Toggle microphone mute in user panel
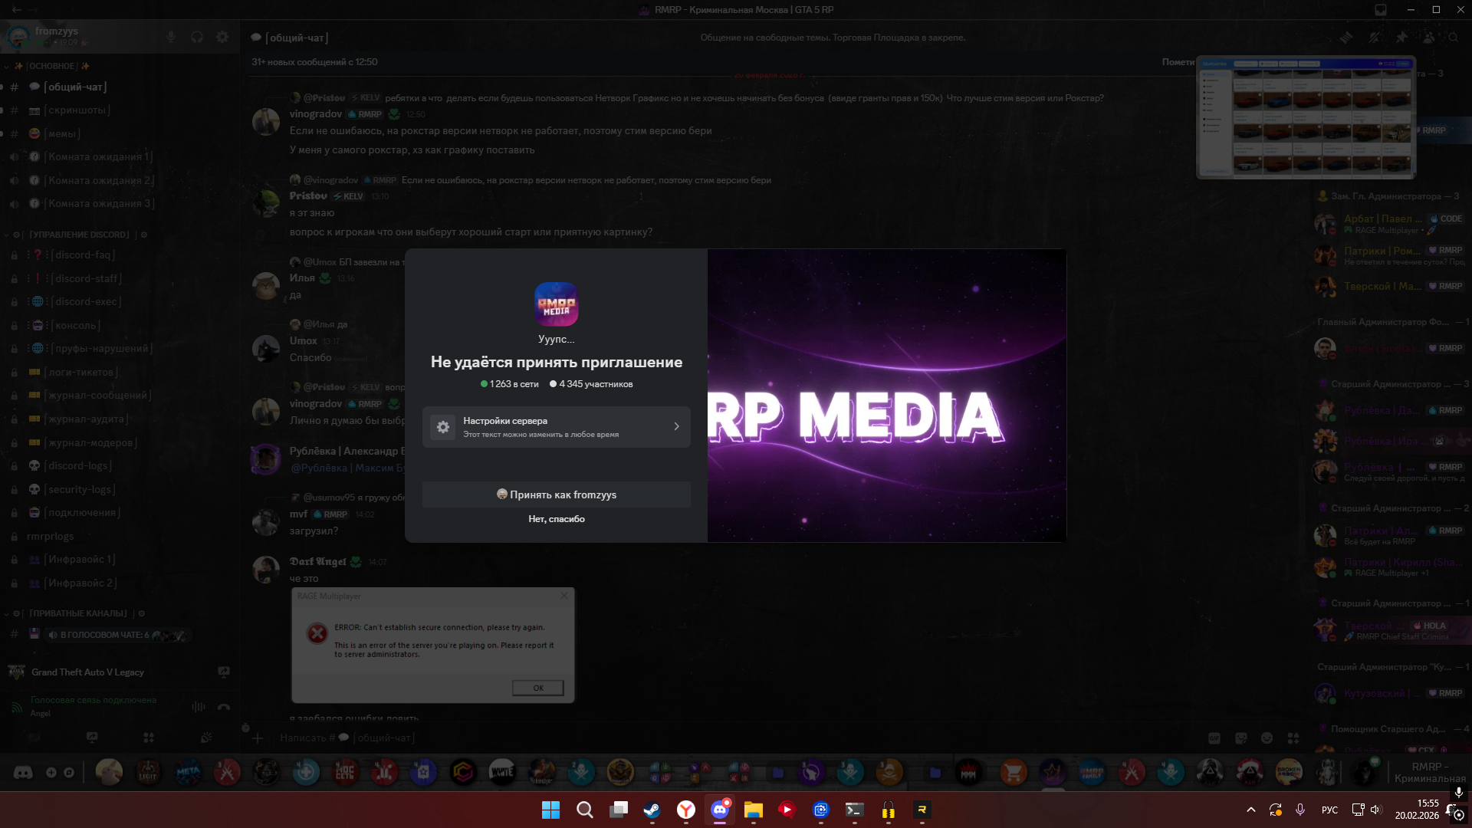1472x828 pixels. pyautogui.click(x=171, y=37)
